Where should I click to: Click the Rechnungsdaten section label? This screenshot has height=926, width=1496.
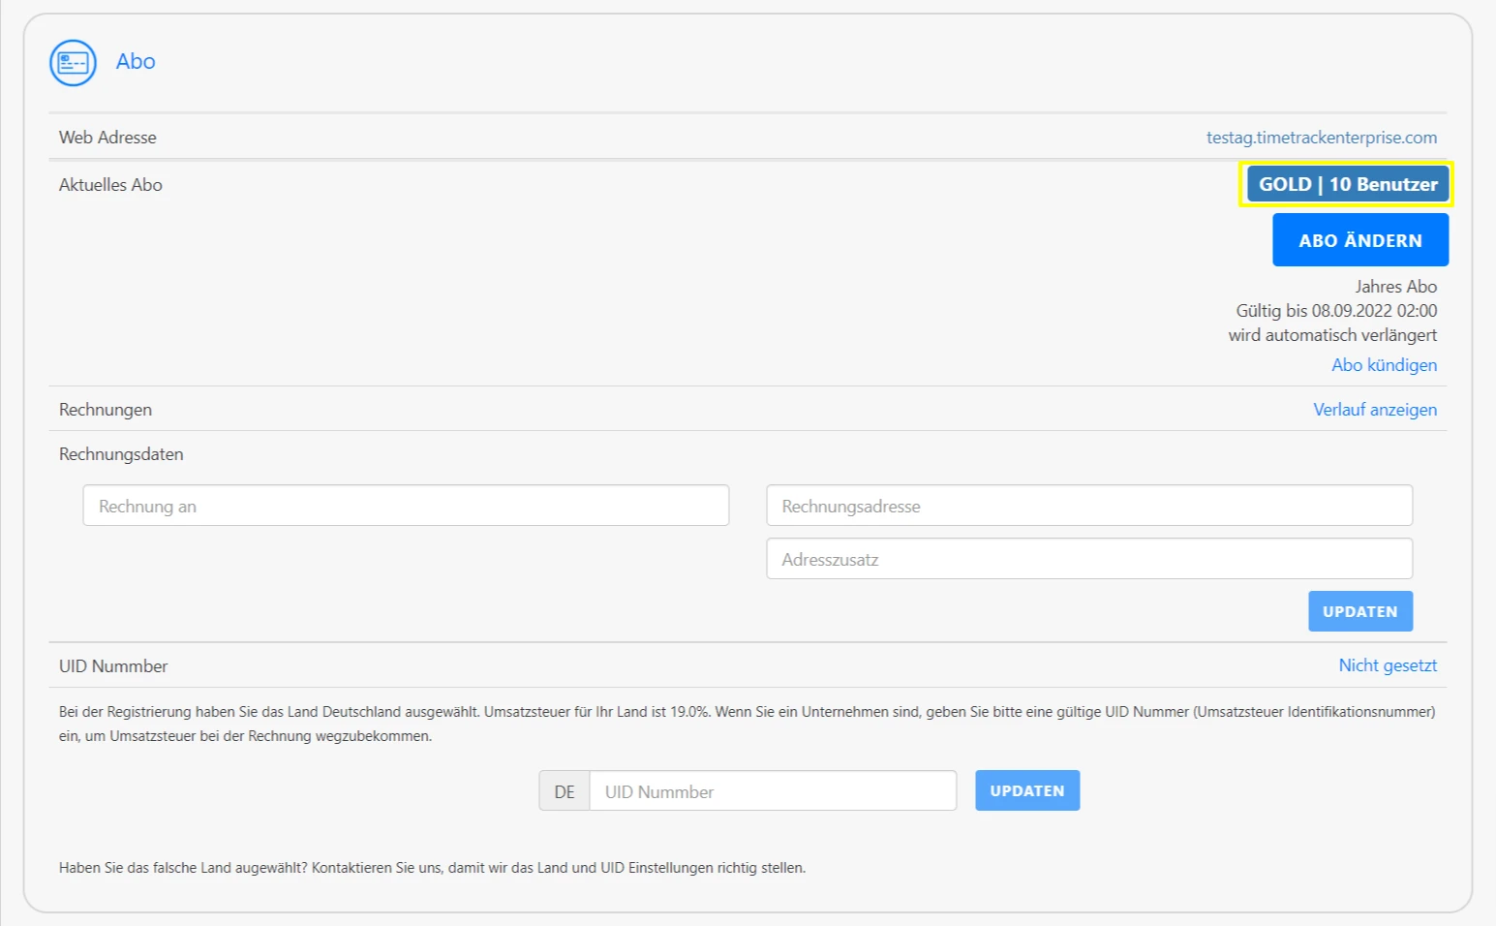121,454
